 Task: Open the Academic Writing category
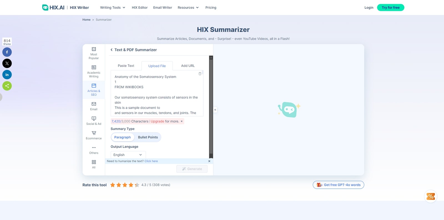(94, 72)
